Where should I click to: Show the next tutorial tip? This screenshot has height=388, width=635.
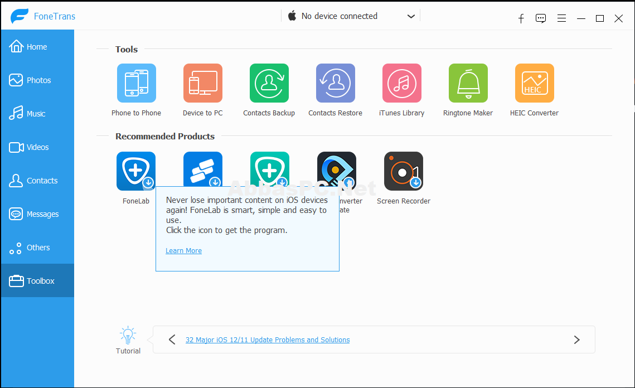576,339
